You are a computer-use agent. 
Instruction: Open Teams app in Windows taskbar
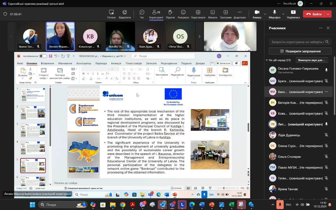click(172, 204)
